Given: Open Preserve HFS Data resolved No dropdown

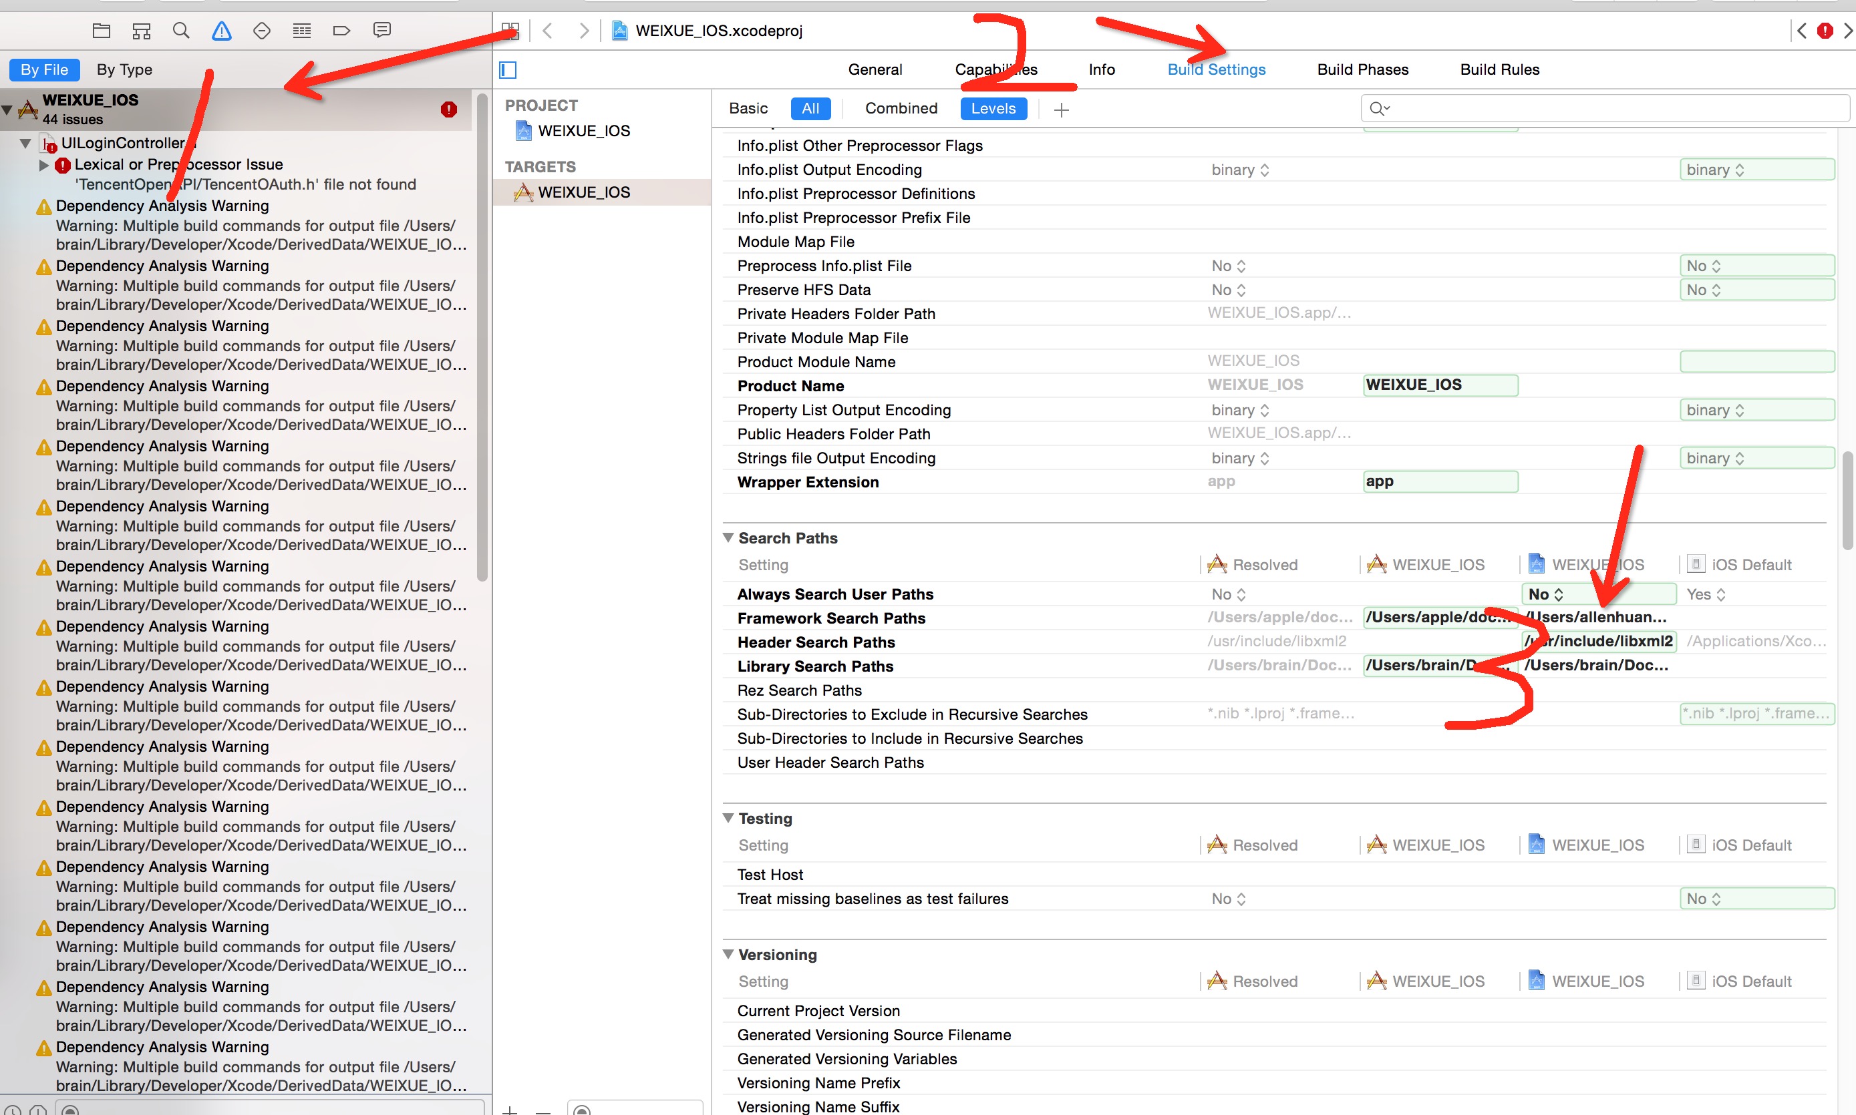Looking at the screenshot, I should [x=1228, y=290].
